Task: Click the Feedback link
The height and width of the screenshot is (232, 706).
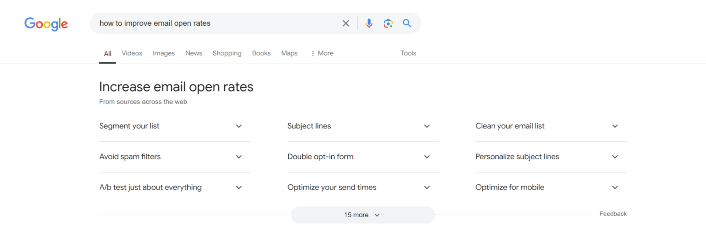Action: (613, 214)
